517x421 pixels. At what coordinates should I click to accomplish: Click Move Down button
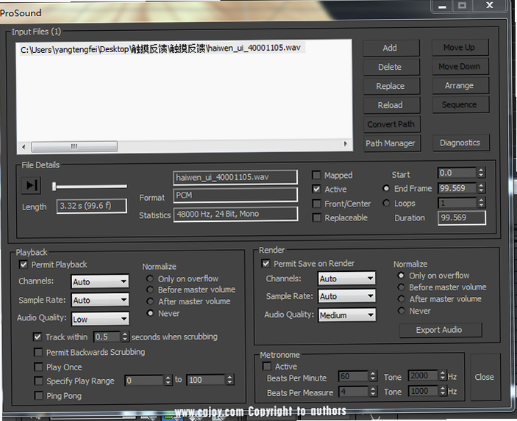pyautogui.click(x=460, y=67)
